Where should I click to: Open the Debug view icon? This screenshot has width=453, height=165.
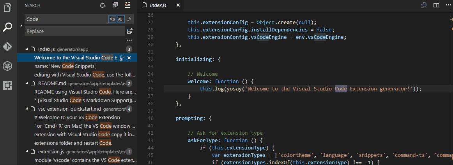pos(8,66)
